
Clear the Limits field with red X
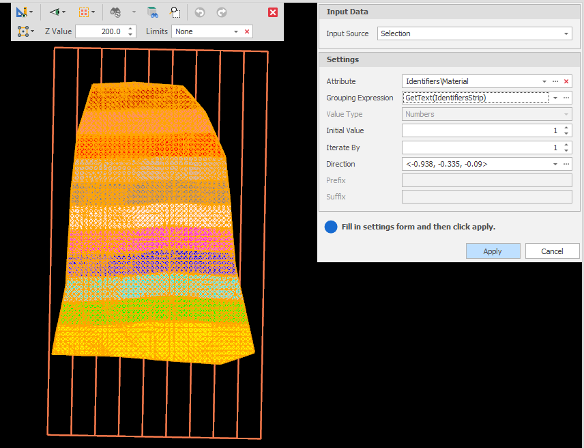tap(247, 31)
